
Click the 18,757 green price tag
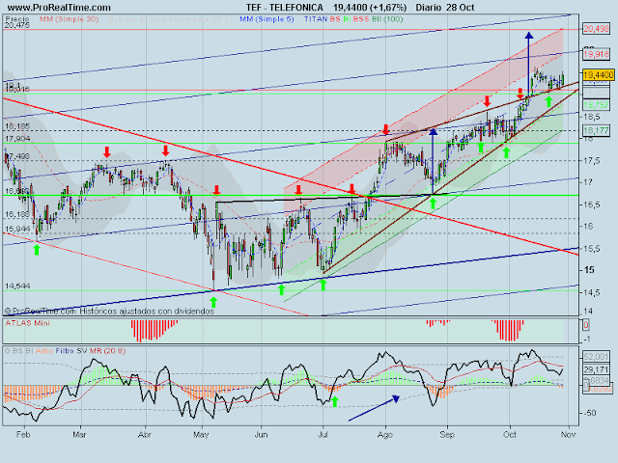[x=596, y=105]
